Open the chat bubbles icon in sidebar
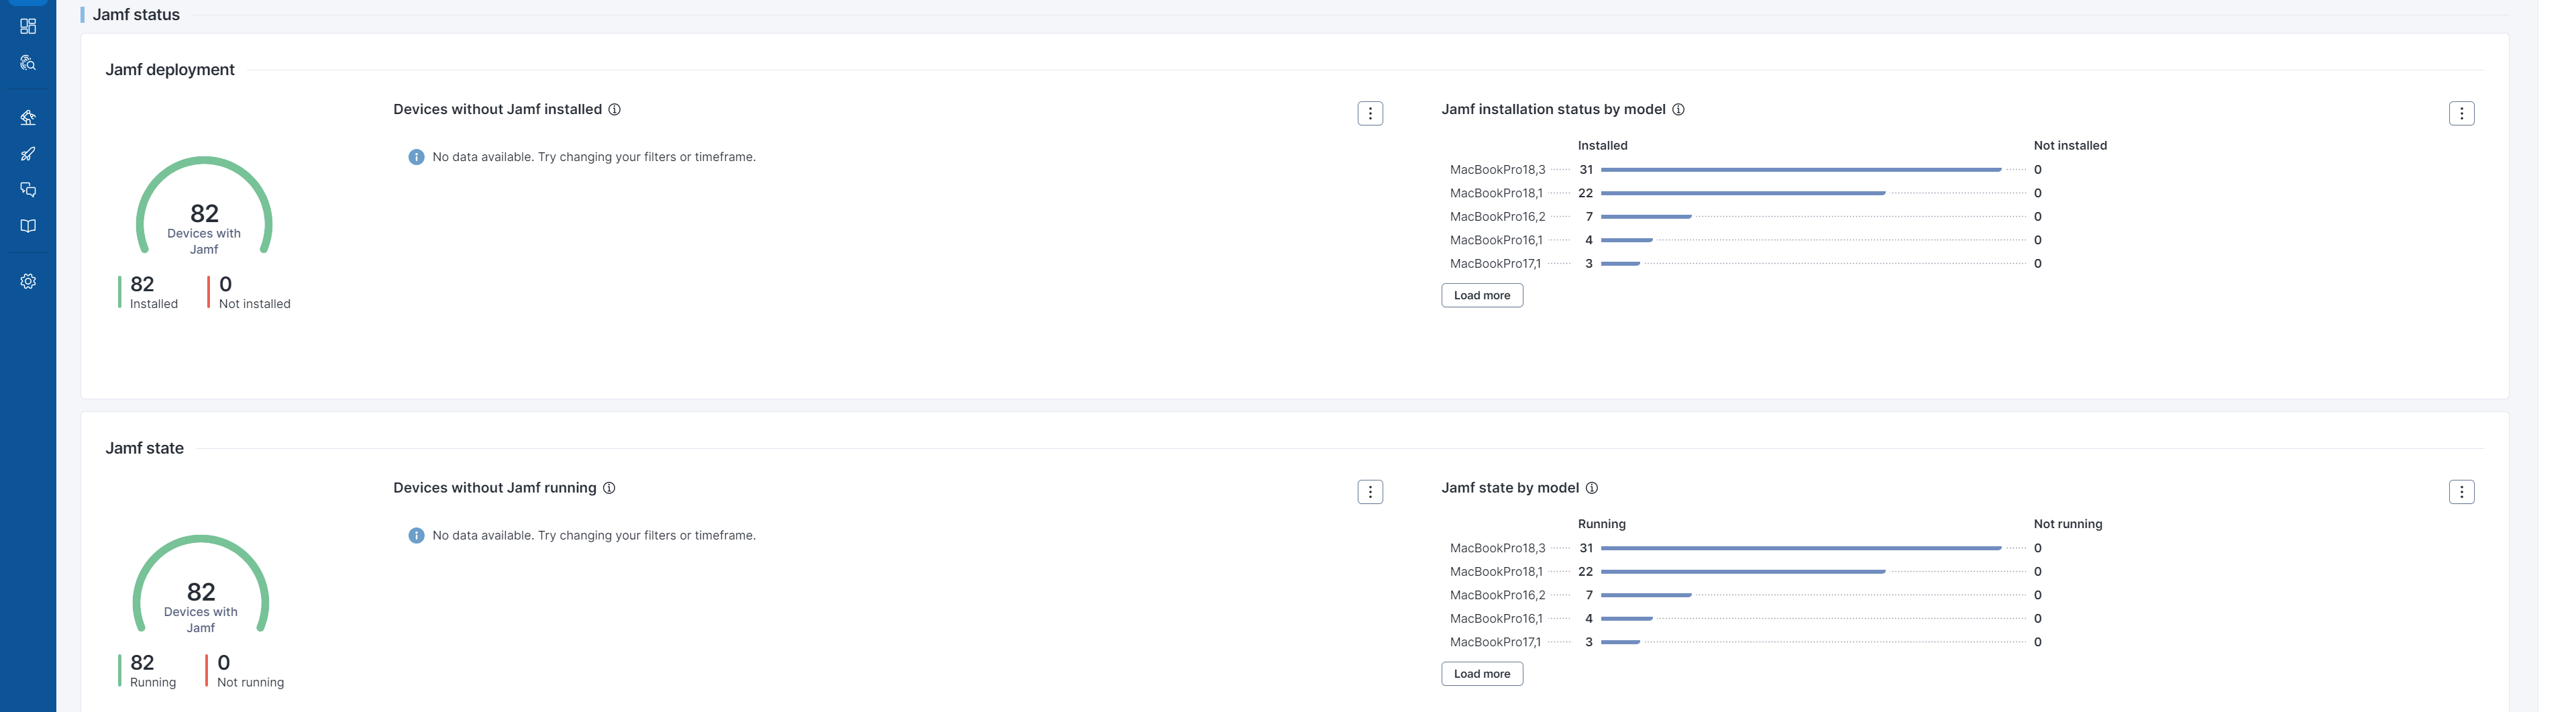This screenshot has height=712, width=2576. pos(28,190)
